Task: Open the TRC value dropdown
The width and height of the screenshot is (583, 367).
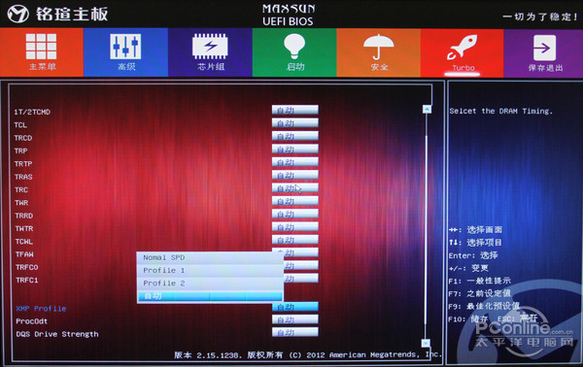Action: click(x=294, y=188)
